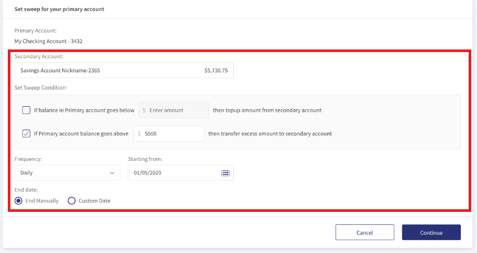The height and width of the screenshot is (253, 477).
Task: Uncheck the balance goes above checkbox
Action: 26,133
